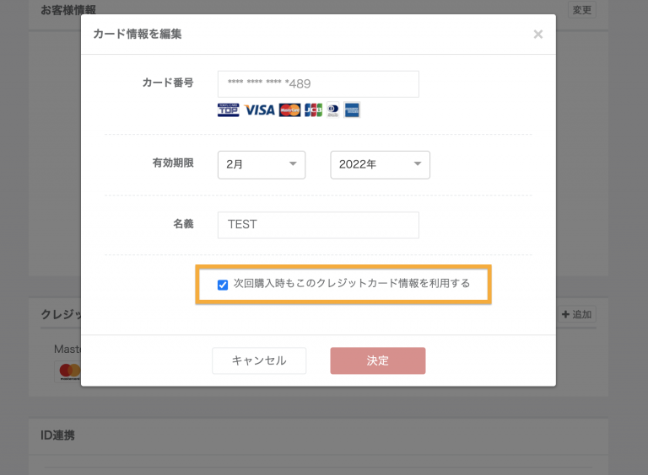This screenshot has width=648, height=475.
Task: Click the VISA card logo
Action: (260, 109)
